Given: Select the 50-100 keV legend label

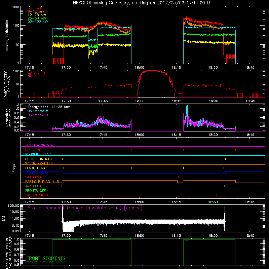Looking at the screenshot, I should (38, 21).
